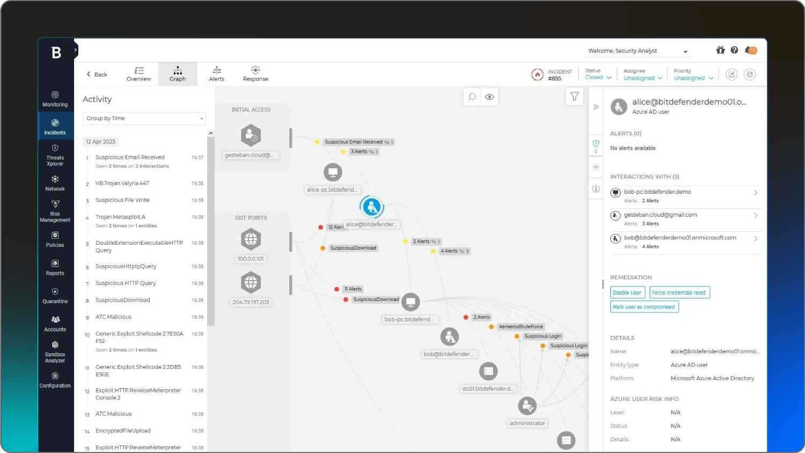The height and width of the screenshot is (453, 805).
Task: Click the edit incident pencil icon
Action: pyautogui.click(x=731, y=75)
